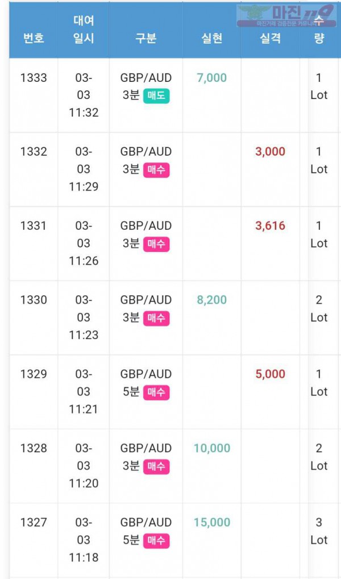Viewport: 341px width, 579px height.
Task: Click the 03-03 11:21 timestamp cell
Action: coord(83,391)
